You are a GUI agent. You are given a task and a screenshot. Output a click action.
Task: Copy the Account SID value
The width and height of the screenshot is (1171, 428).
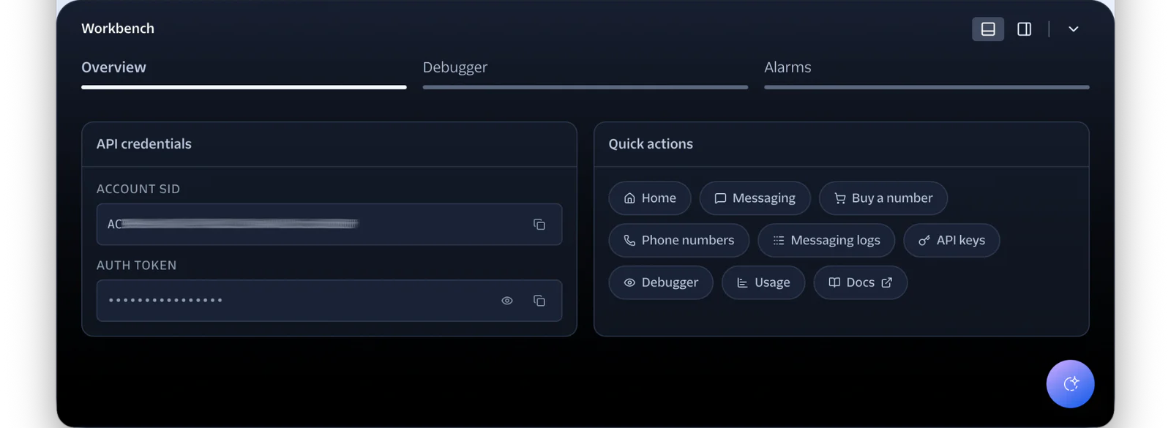(539, 225)
